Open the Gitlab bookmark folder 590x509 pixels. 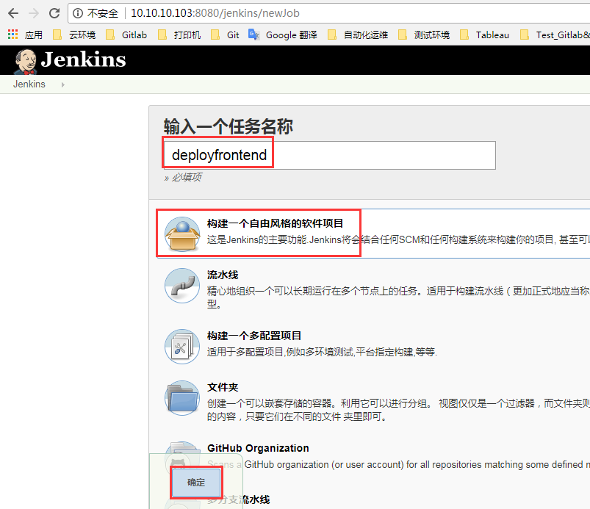click(126, 35)
